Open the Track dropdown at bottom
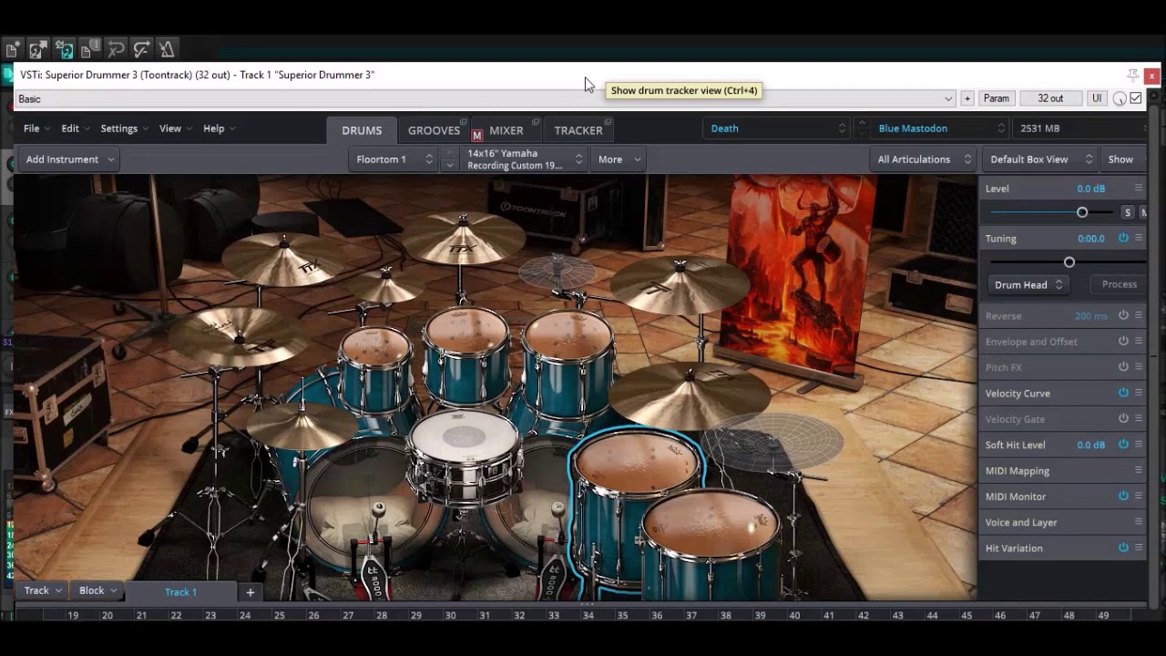 [x=42, y=590]
